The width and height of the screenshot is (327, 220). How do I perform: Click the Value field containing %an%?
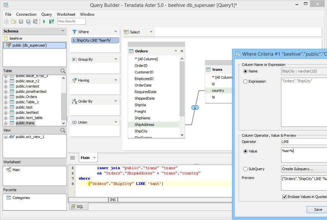(304, 155)
